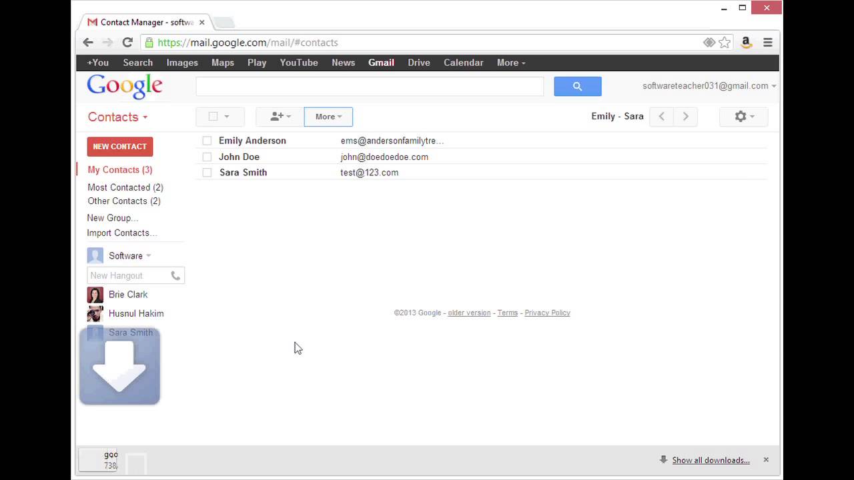
Task: Open Maps in the Google bar
Action: (223, 63)
